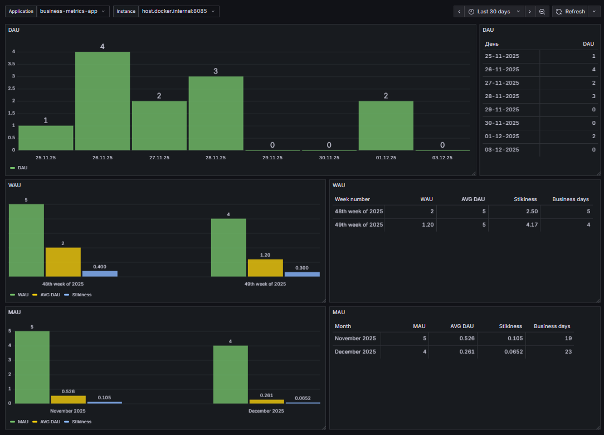This screenshot has height=435, width=604.
Task: Open the auto-refresh interval dropdown
Action: pyautogui.click(x=594, y=12)
